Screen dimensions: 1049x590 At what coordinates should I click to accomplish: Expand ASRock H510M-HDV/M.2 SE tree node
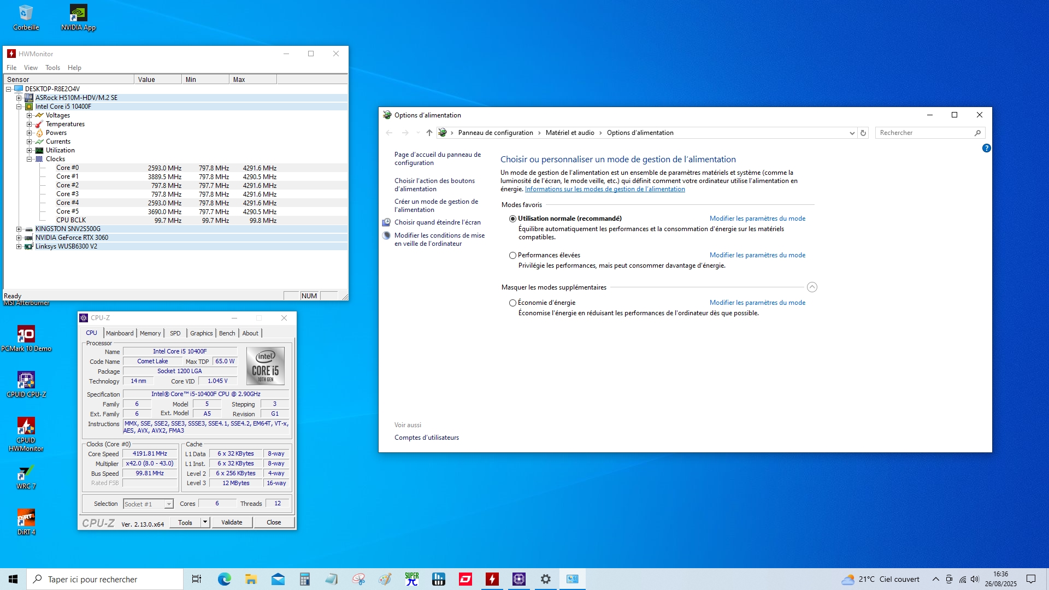click(19, 98)
